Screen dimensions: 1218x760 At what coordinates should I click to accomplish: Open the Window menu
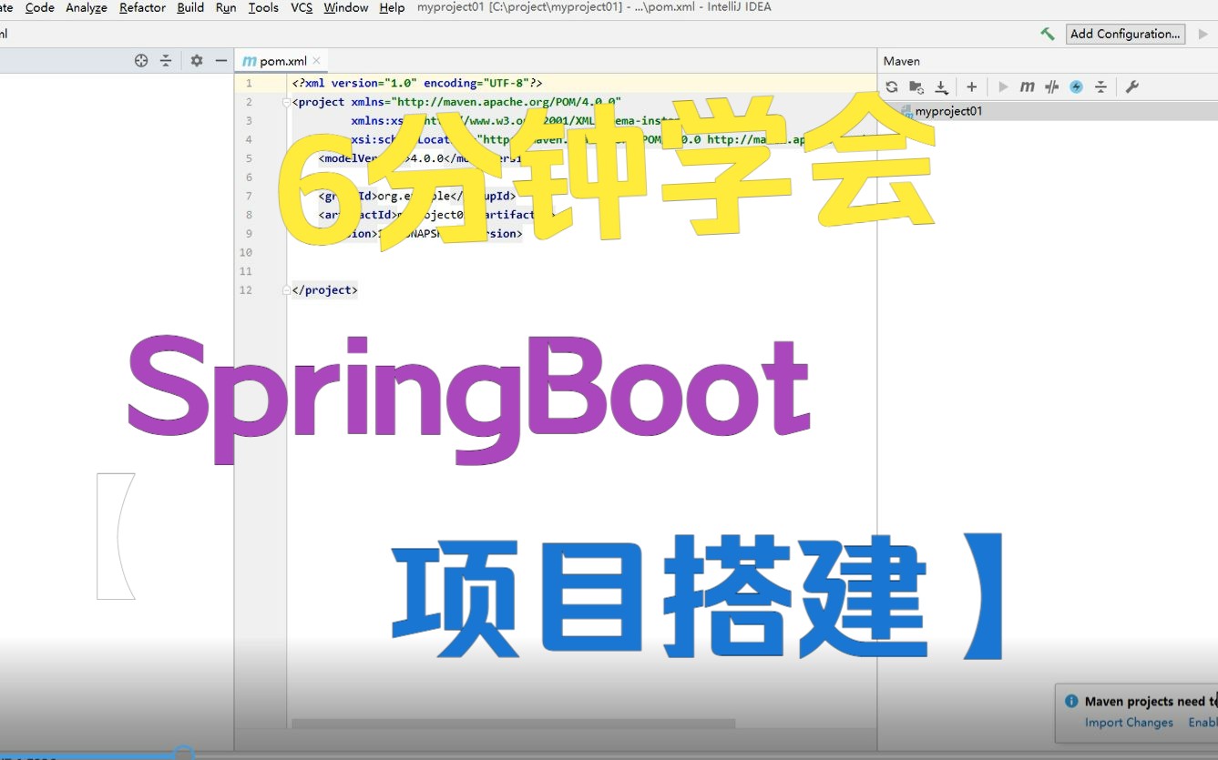pos(346,7)
